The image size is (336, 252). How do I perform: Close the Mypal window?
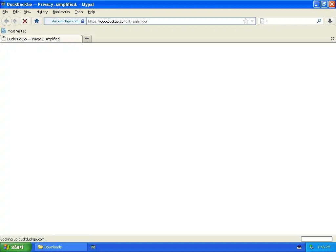[332, 4]
